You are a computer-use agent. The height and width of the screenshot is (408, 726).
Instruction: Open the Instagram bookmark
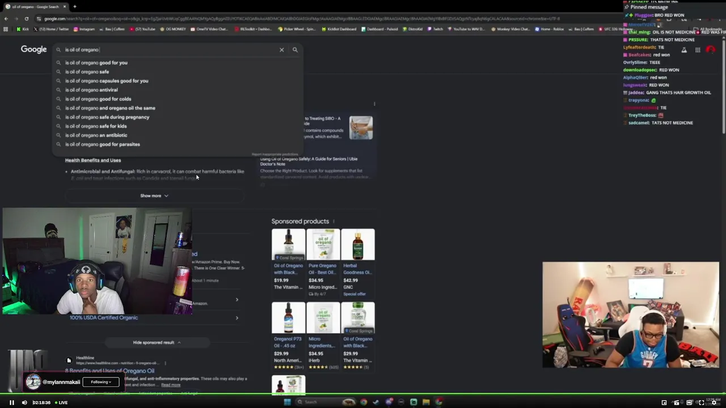[84, 29]
